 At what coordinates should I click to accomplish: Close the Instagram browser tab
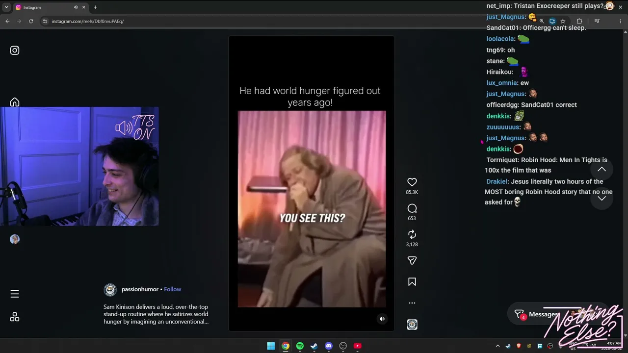(x=84, y=7)
